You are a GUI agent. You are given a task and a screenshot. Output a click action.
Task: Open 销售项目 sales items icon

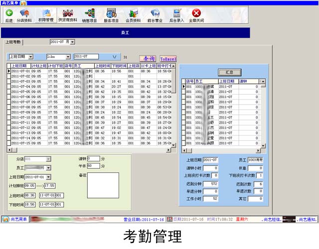point(90,13)
